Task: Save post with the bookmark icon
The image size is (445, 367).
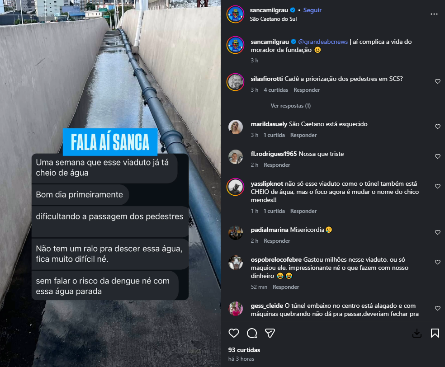Action: point(435,333)
